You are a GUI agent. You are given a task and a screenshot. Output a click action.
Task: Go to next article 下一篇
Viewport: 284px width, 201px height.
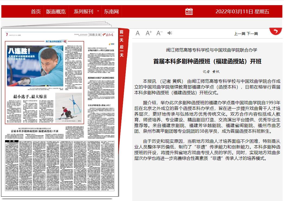tap(252, 34)
